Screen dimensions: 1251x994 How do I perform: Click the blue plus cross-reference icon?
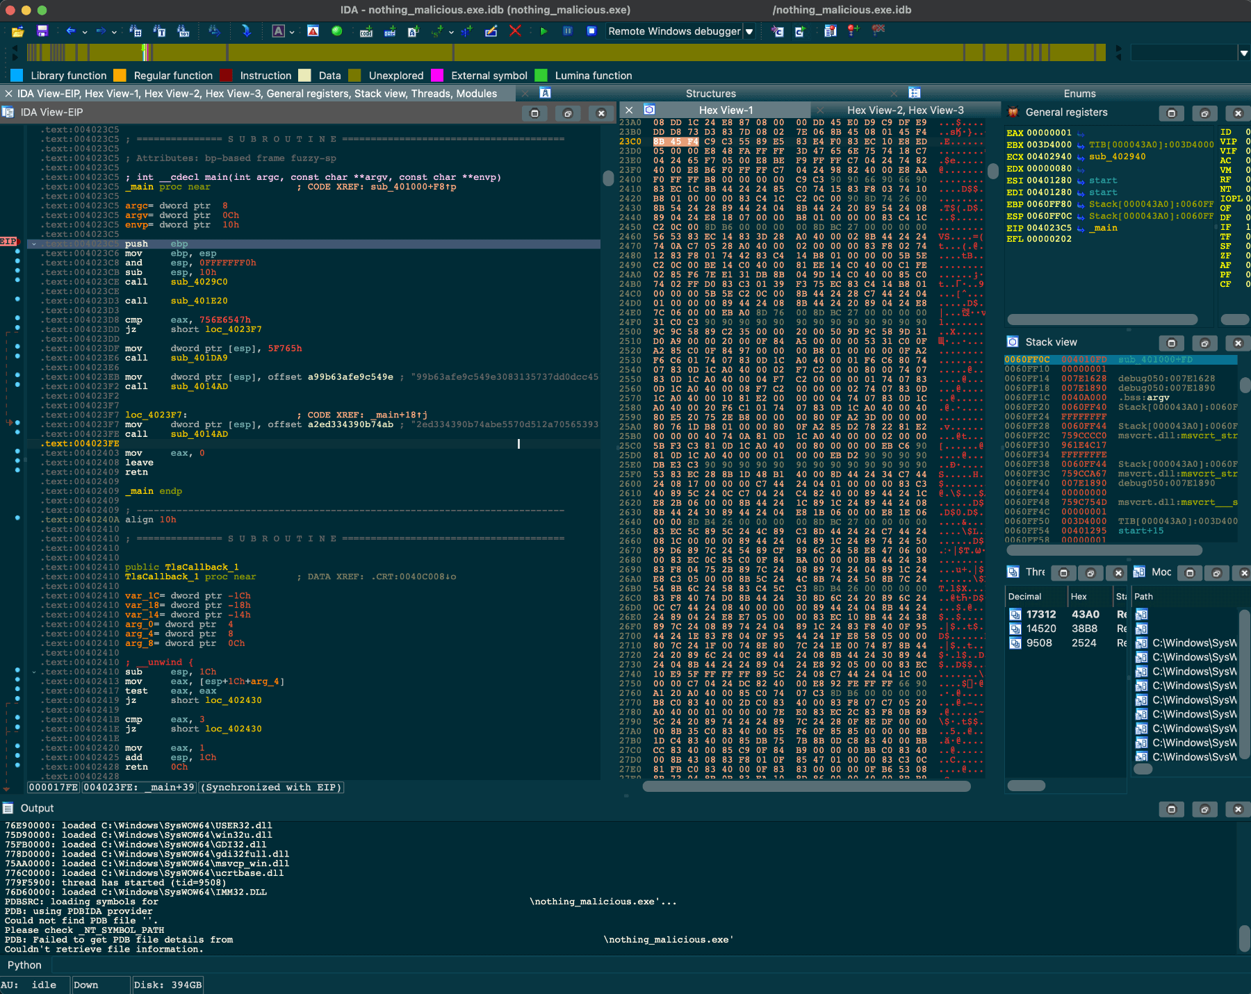click(466, 31)
